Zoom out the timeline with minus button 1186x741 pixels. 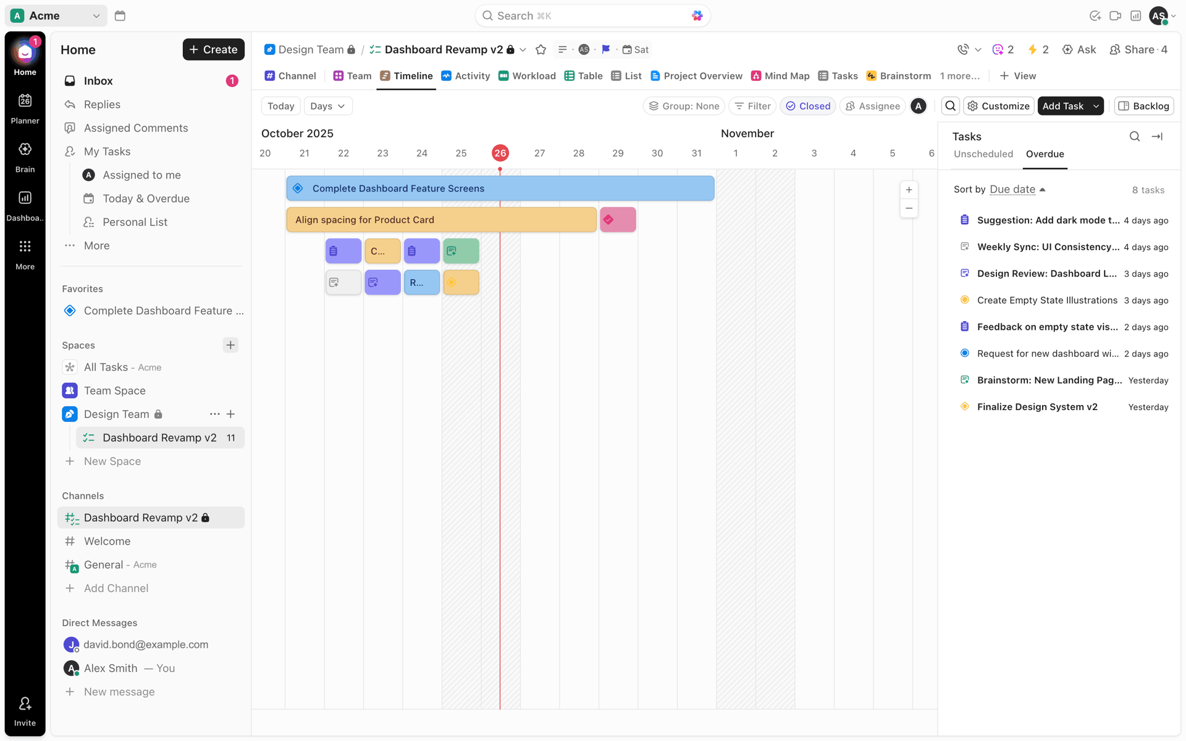pos(909,208)
